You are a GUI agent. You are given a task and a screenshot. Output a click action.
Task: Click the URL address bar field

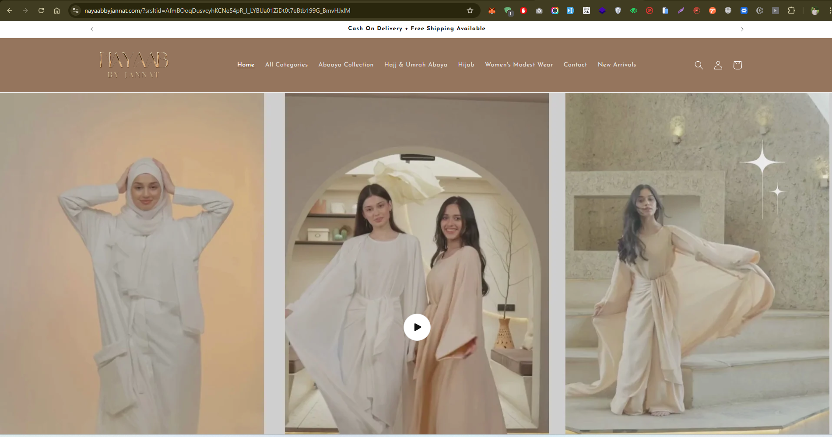click(263, 10)
